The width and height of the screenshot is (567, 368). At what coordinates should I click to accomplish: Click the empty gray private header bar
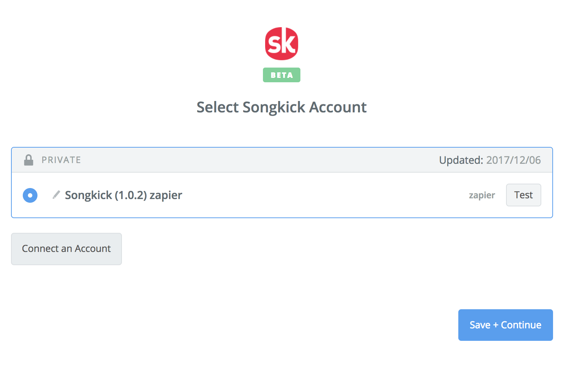[x=257, y=160]
